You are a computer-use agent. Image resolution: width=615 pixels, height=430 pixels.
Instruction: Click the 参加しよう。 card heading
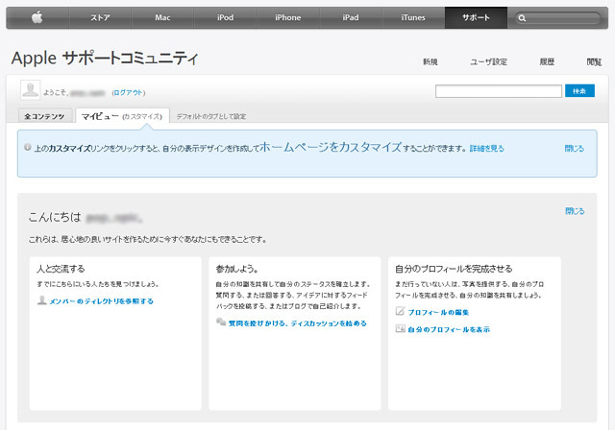tap(237, 269)
